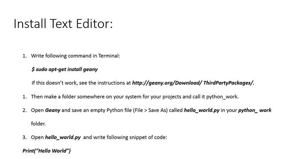The image size is (284, 159).
Task: Click the bold word 'Geany' in step 2
Action: coord(52,110)
